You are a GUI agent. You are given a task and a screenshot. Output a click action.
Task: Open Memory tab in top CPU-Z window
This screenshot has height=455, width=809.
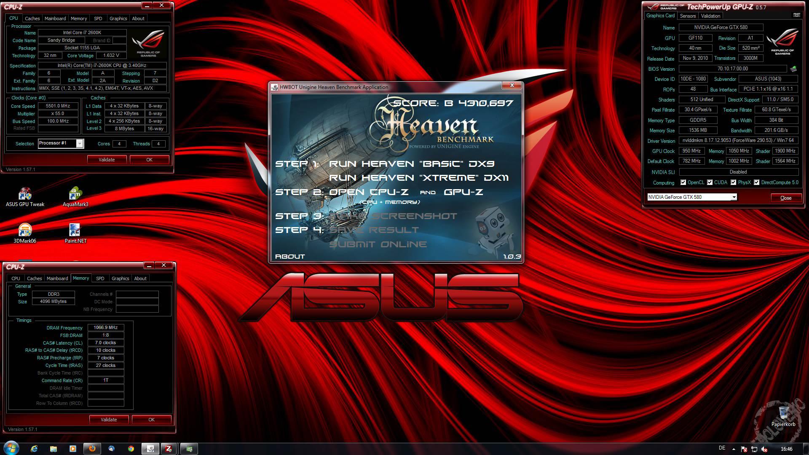pos(79,19)
